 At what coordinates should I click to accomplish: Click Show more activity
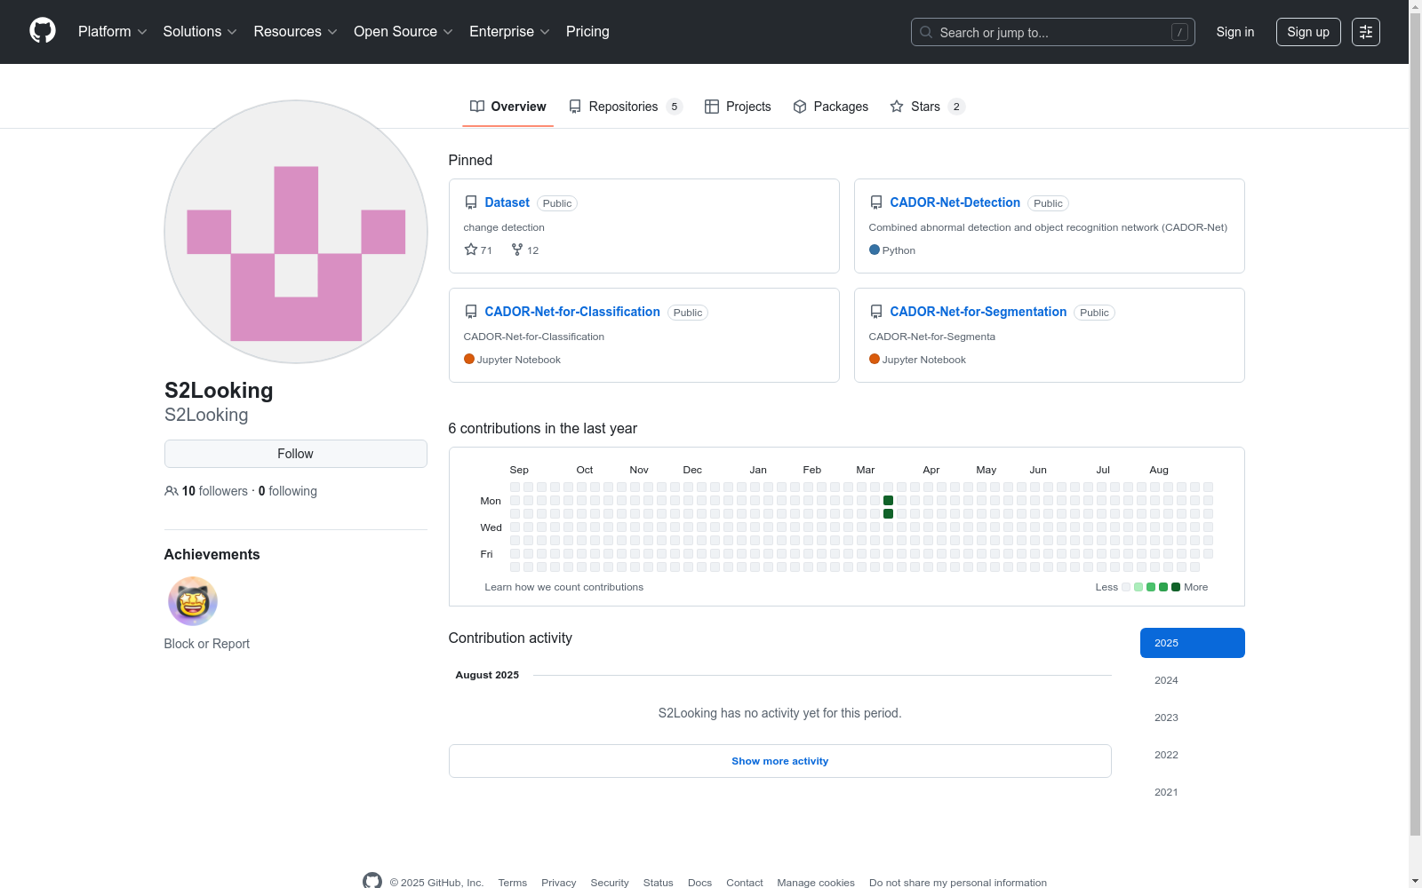[x=780, y=761]
